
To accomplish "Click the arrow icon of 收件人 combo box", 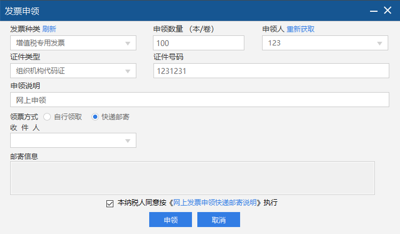I will 128,141.
